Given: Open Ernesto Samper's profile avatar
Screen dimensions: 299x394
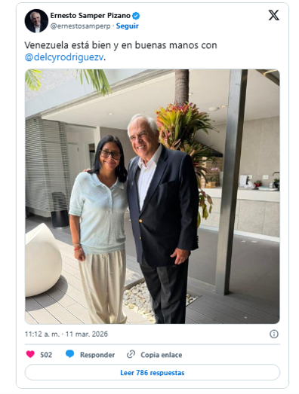Looking at the screenshot, I should pyautogui.click(x=36, y=21).
